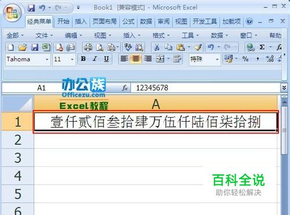Screen dimensions: 290x215
Task: Open the 文件 classic menu
Action: pyautogui.click(x=44, y=35)
